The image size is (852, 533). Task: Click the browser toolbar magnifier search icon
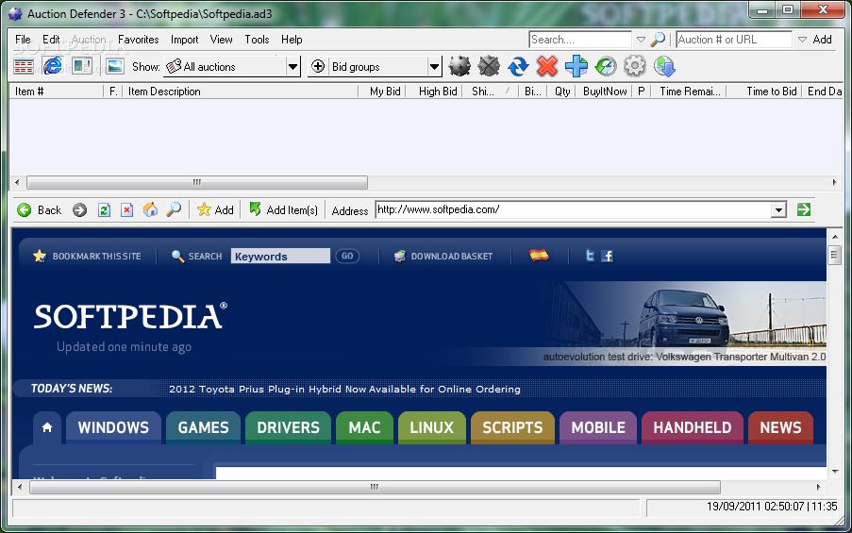click(x=174, y=209)
